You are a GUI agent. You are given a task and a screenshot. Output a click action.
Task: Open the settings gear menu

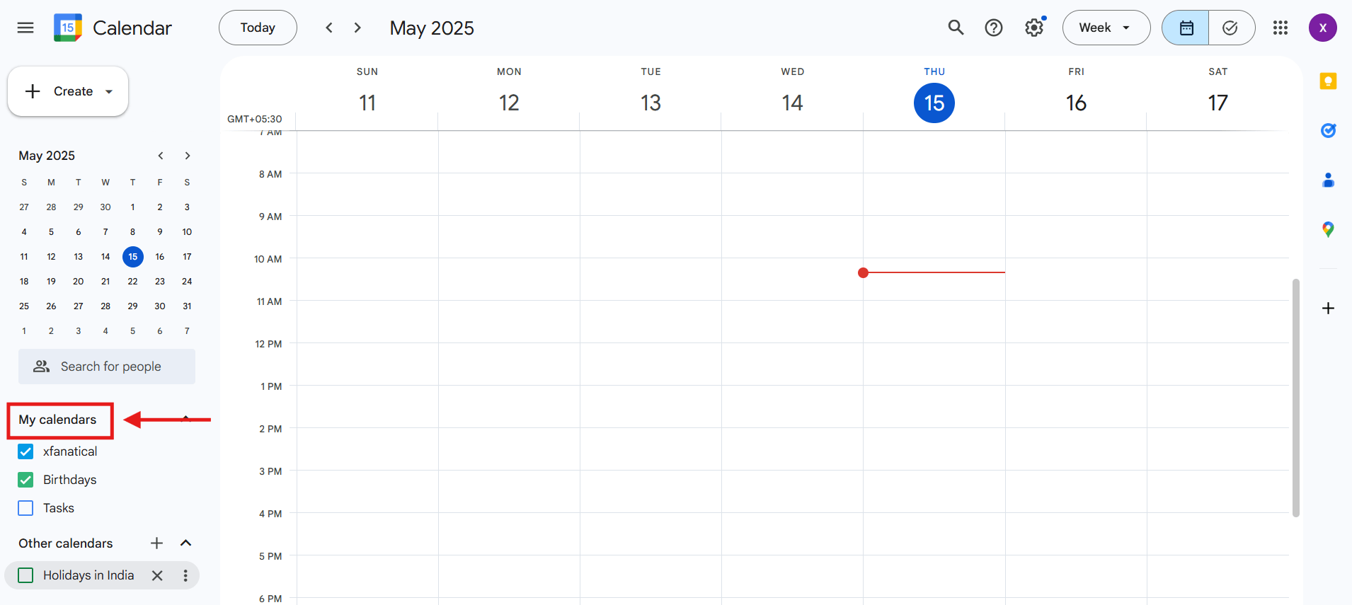click(x=1034, y=28)
